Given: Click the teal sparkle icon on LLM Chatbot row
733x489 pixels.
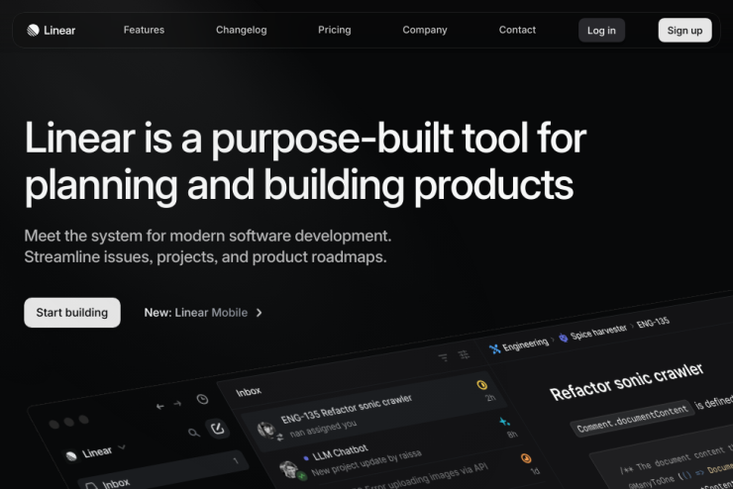Looking at the screenshot, I should [504, 422].
